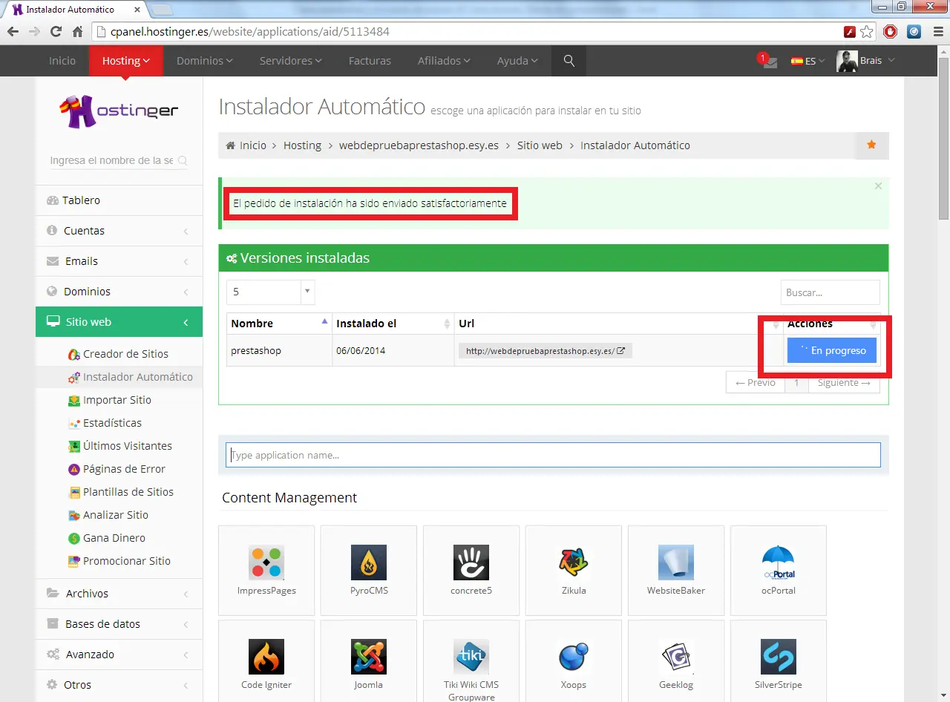Open the notifications envelope icon
Viewport: 950px width, 702px height.
coord(769,62)
